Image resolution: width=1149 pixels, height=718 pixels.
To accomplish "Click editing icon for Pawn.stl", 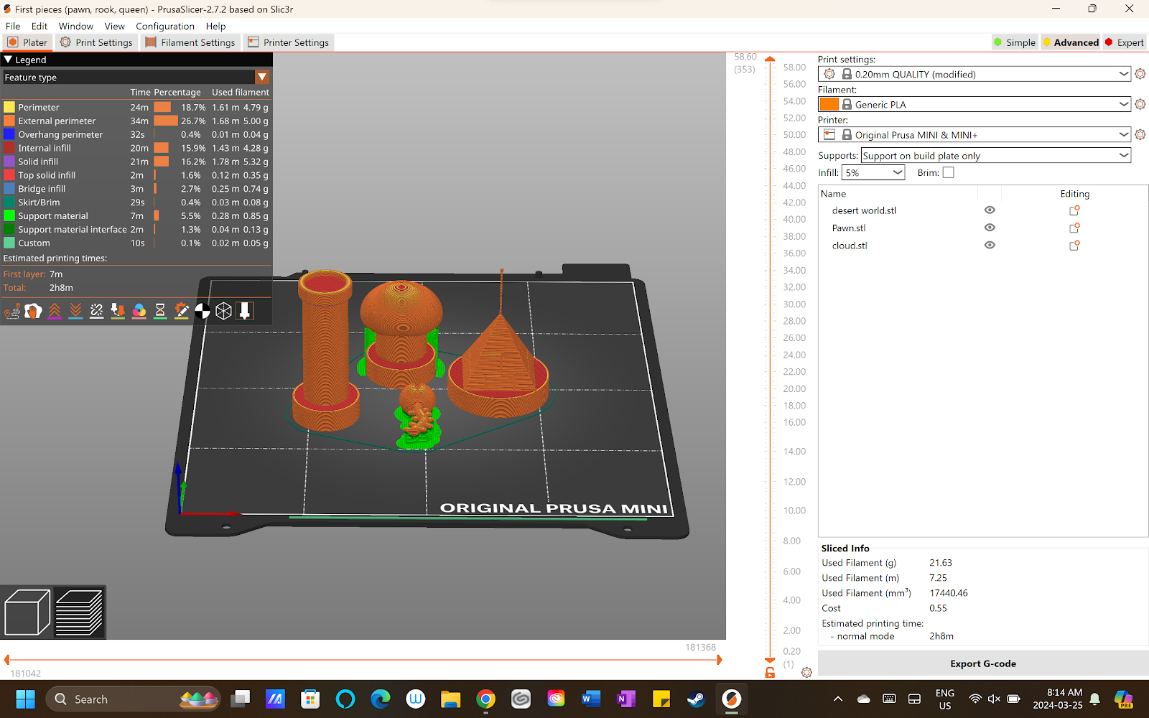I will (x=1074, y=228).
